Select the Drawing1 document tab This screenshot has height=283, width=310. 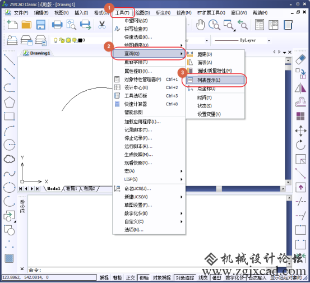(37, 53)
